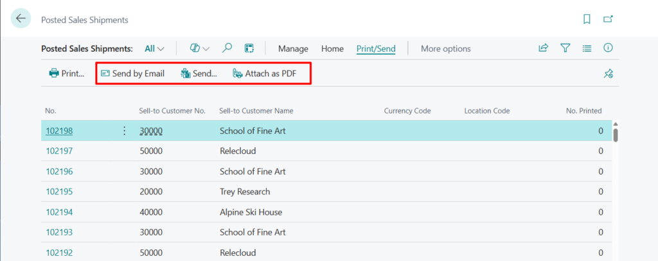Viewport: 658px width, 261px height.
Task: Click the back arrow button
Action: pos(21,19)
